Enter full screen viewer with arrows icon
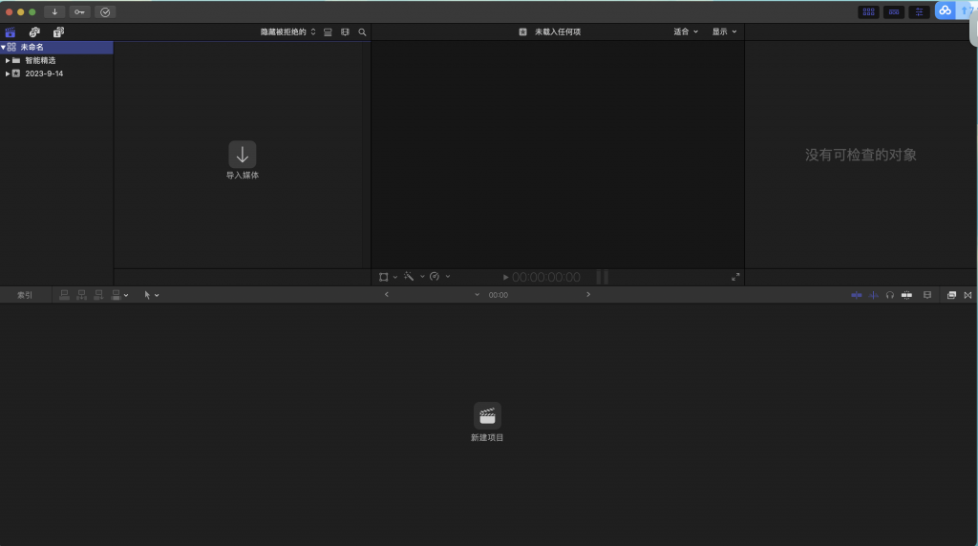The width and height of the screenshot is (978, 546). pos(735,277)
